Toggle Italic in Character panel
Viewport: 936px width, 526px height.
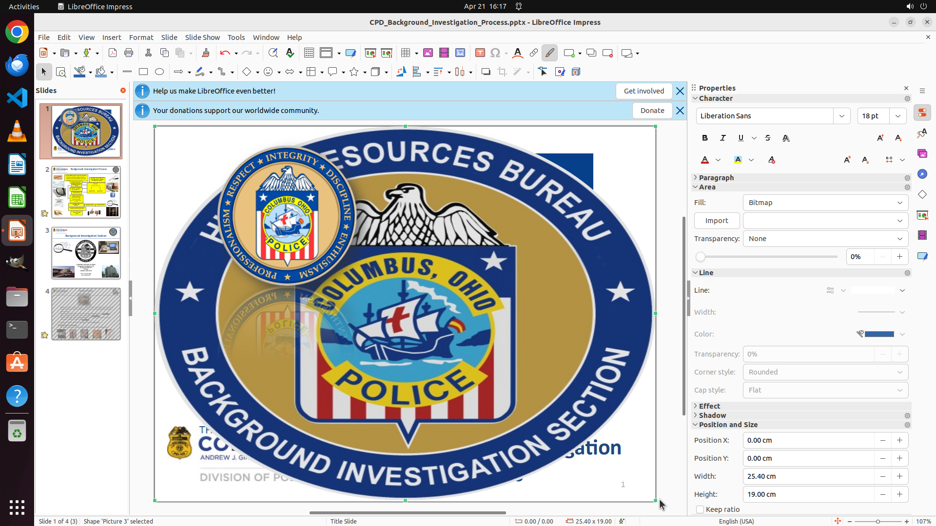[x=723, y=138]
